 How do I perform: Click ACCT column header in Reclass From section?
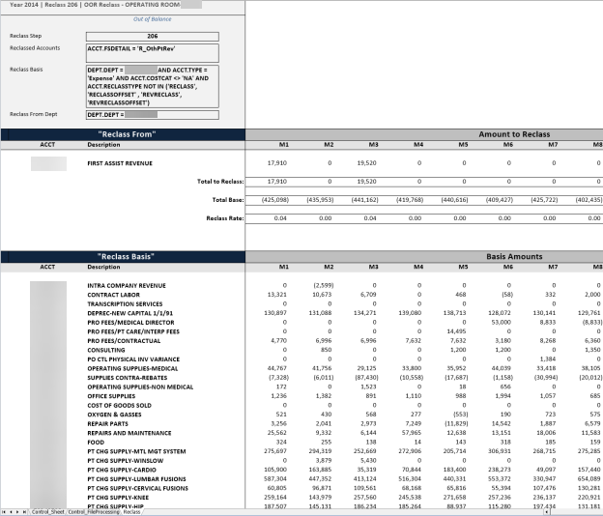[47, 145]
